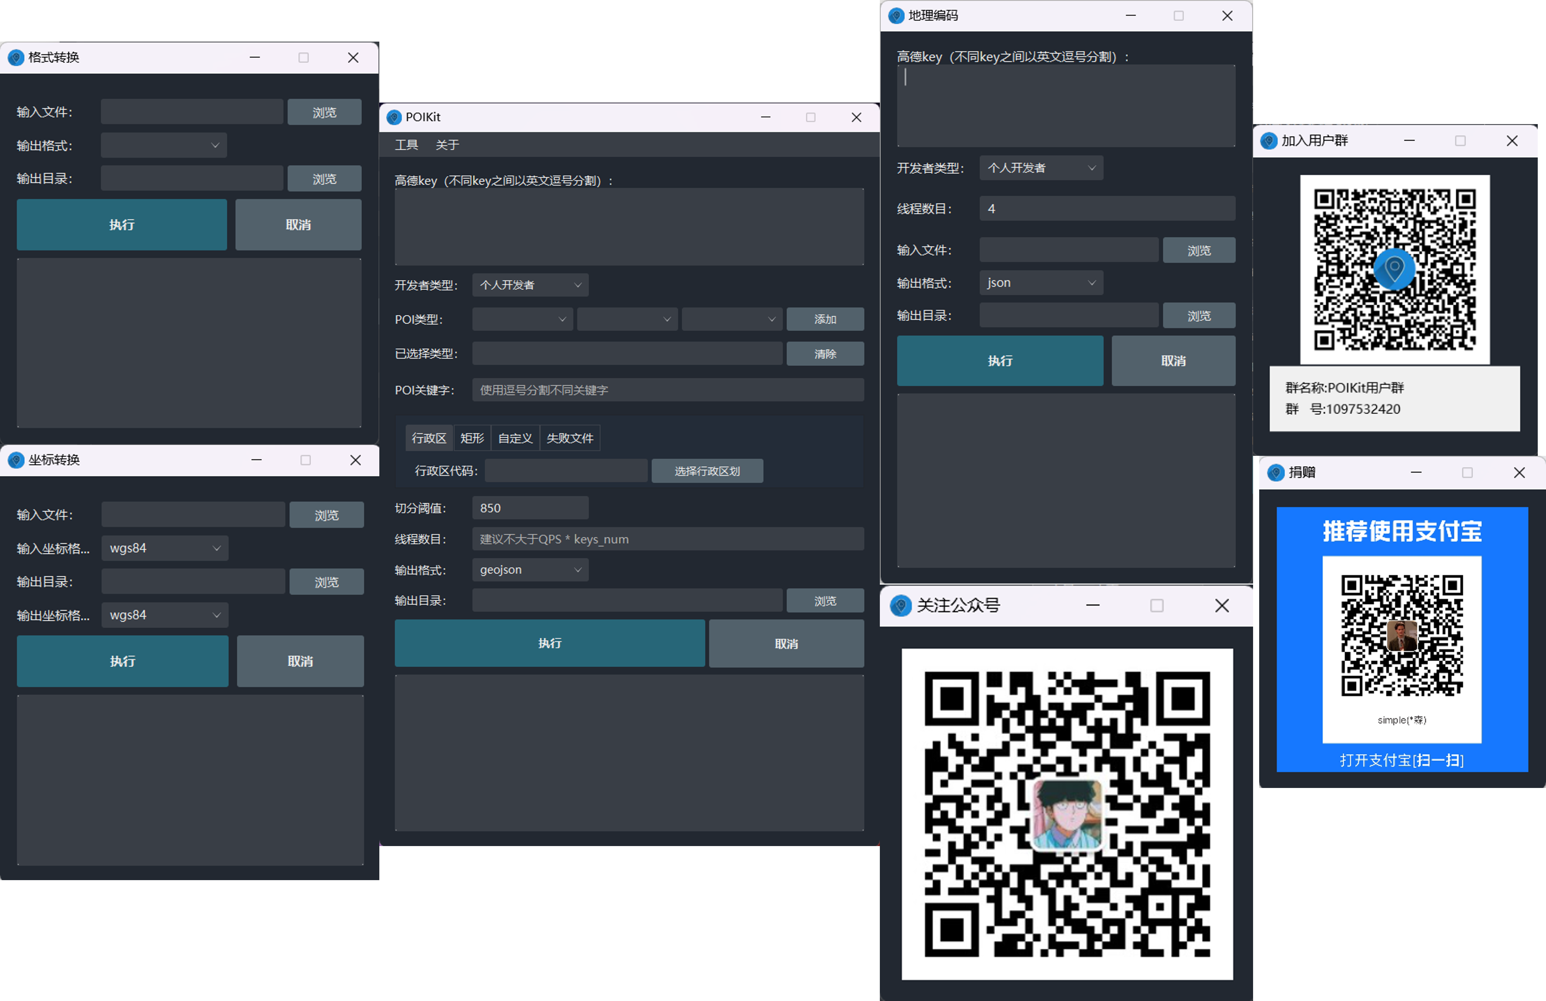This screenshot has width=1546, height=1001.
Task: Click the Alipay donation QR code
Action: [1402, 635]
